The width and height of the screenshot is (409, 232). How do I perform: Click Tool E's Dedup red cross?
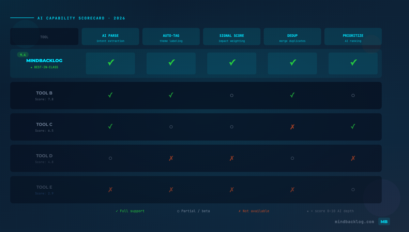tap(292, 190)
